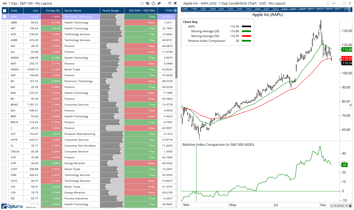Click the diamond icon in AAPL chart title
Viewport: 354px width, 210px height.
[328, 3]
